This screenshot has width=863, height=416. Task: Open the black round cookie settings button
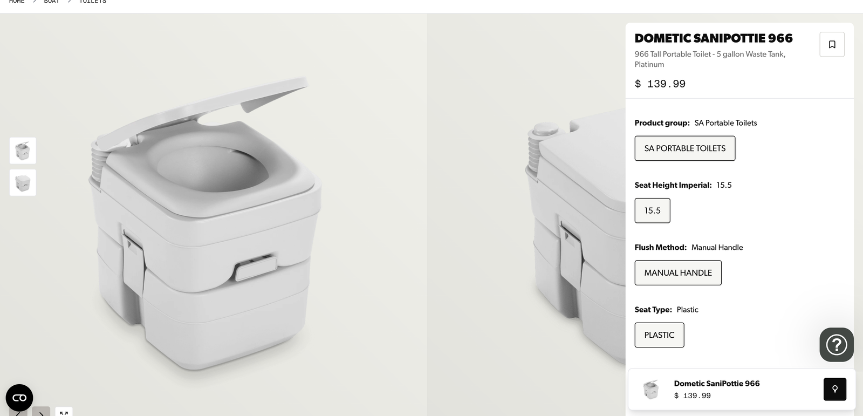click(19, 398)
